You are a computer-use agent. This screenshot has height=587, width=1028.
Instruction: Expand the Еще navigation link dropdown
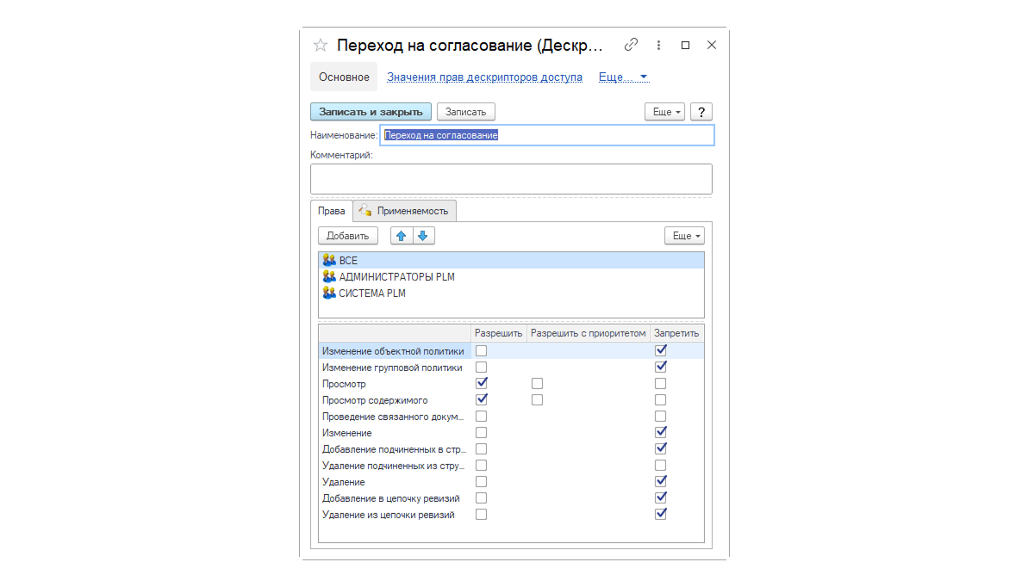click(623, 77)
